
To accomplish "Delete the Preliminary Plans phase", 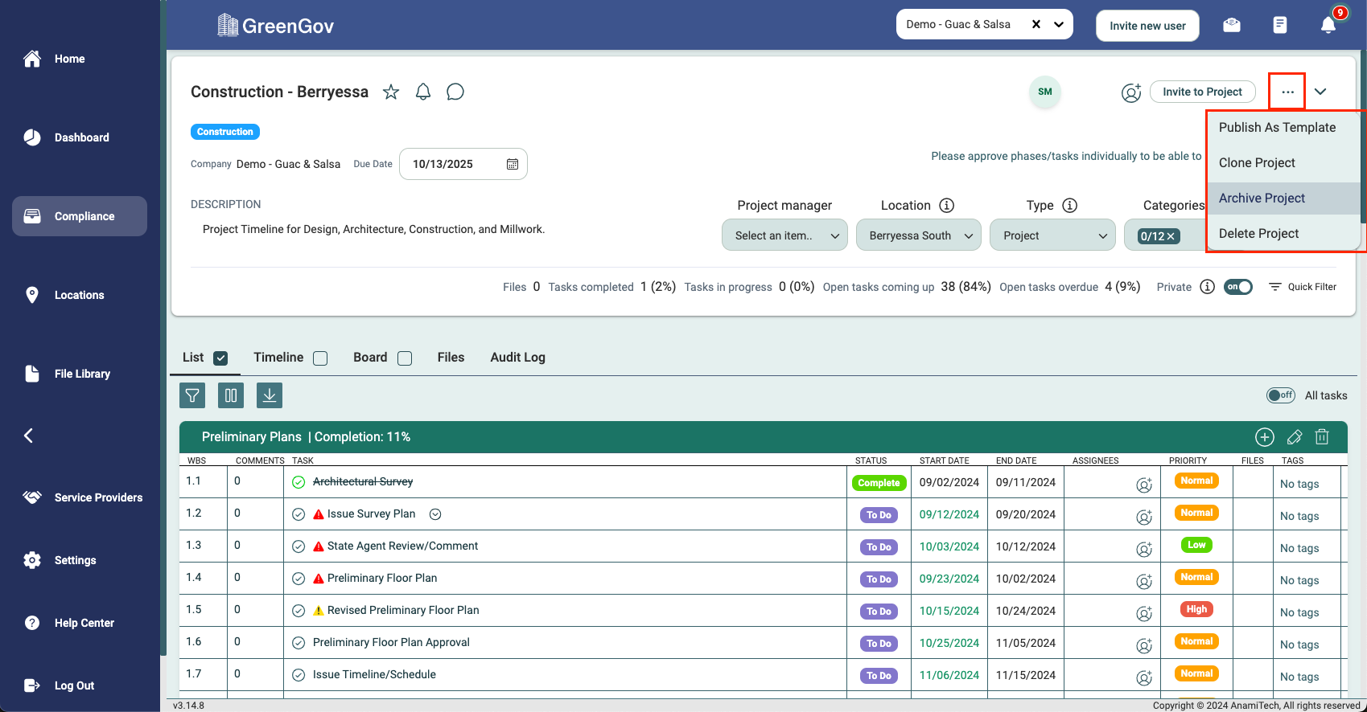I will (x=1322, y=437).
